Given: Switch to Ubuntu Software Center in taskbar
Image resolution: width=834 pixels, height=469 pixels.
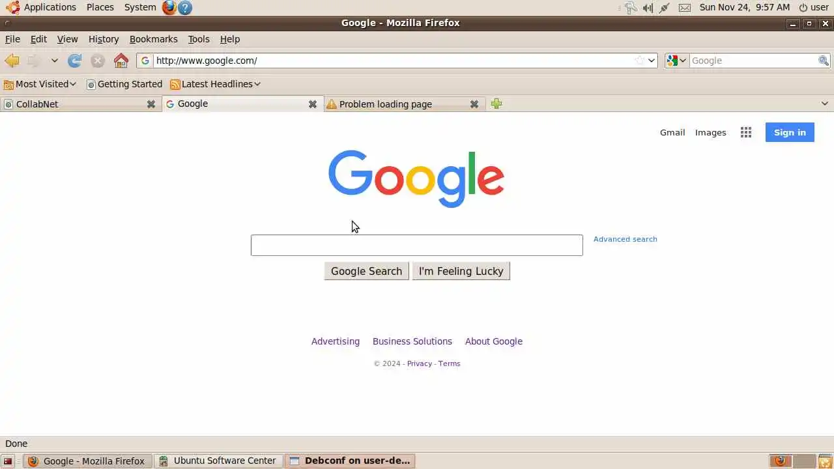Looking at the screenshot, I should click(218, 461).
